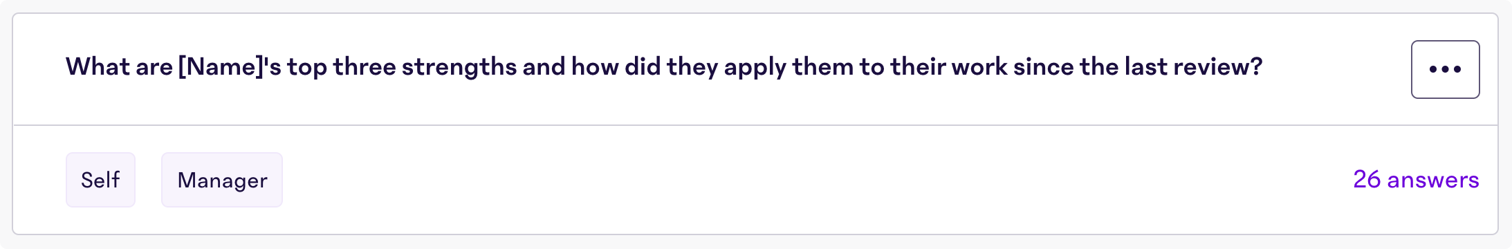Select the Self reviewer tag
Viewport: 1512px width, 249px height.
tap(100, 180)
